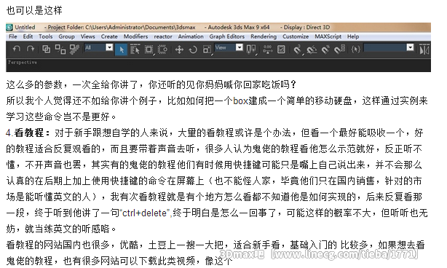The image size is (447, 268).
Task: Open the Help menu
Action: 353,36
